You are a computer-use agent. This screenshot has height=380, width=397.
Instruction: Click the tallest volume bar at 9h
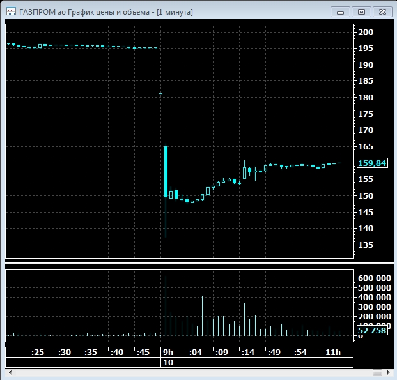tap(166, 307)
